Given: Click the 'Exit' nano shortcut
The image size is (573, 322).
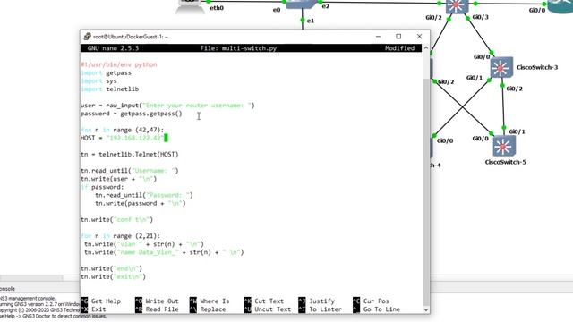Looking at the screenshot, I should 93,309.
